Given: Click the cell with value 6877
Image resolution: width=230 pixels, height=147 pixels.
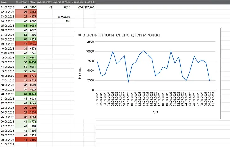Looking at the screenshot, I should coord(32,30).
